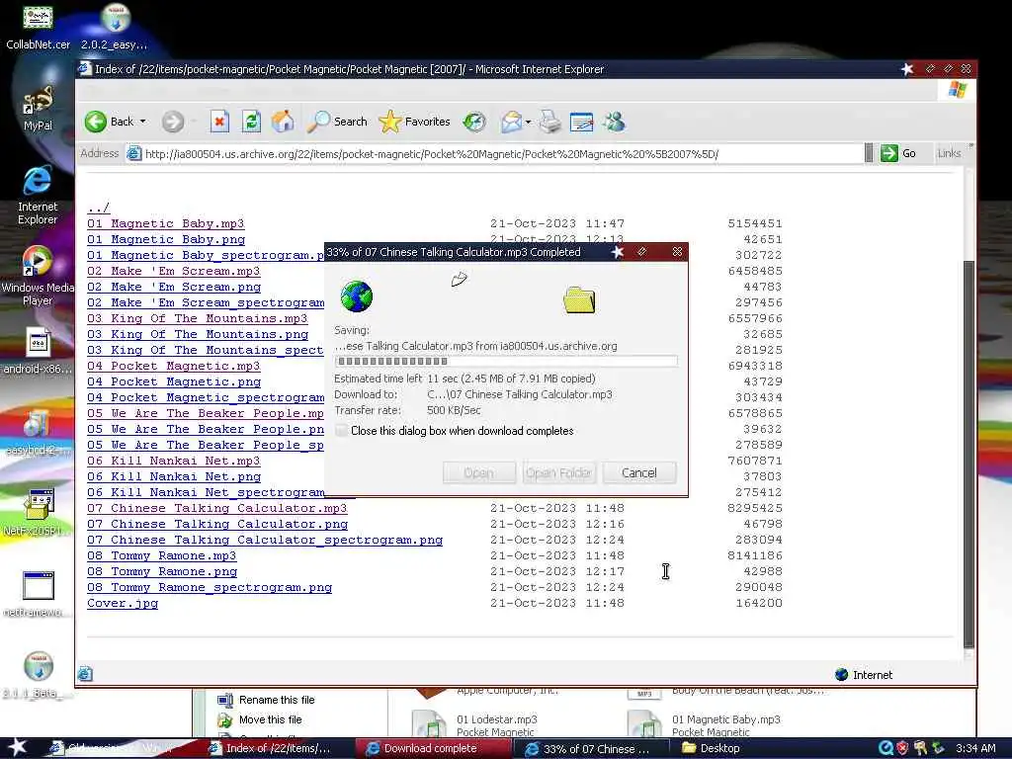Click the globe icon in the download dialog
Image resolution: width=1012 pixels, height=759 pixels.
(356, 296)
